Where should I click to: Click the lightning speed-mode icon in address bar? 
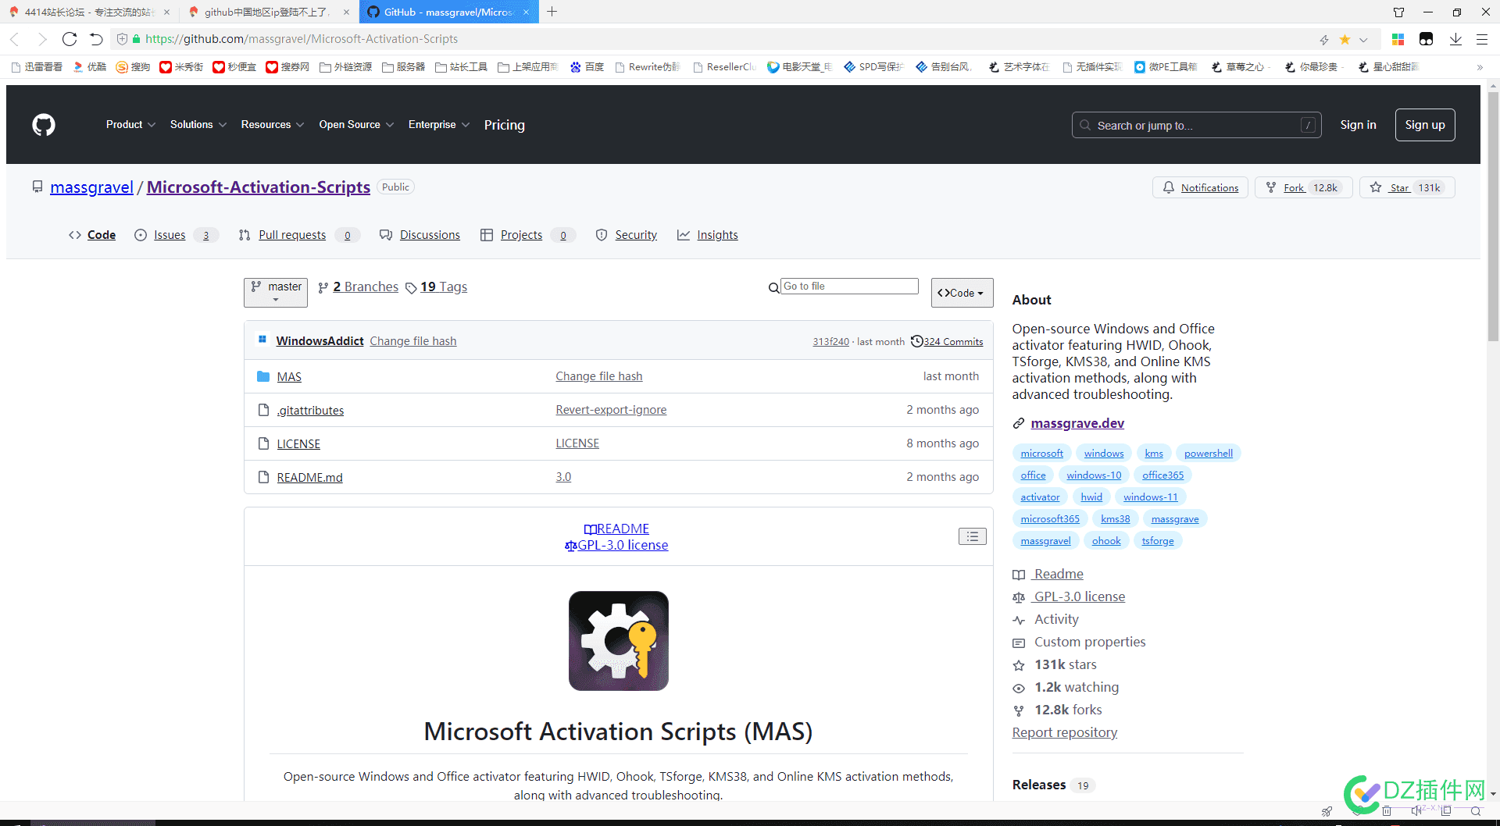click(x=1324, y=40)
